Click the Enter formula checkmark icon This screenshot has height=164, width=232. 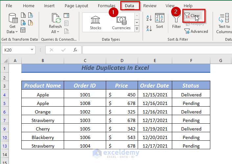(x=63, y=50)
